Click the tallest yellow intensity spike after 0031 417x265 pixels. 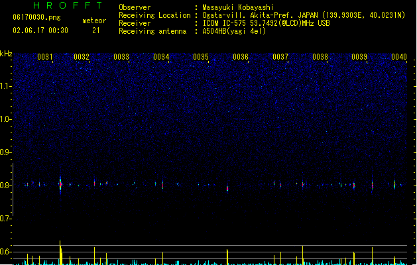click(60, 252)
